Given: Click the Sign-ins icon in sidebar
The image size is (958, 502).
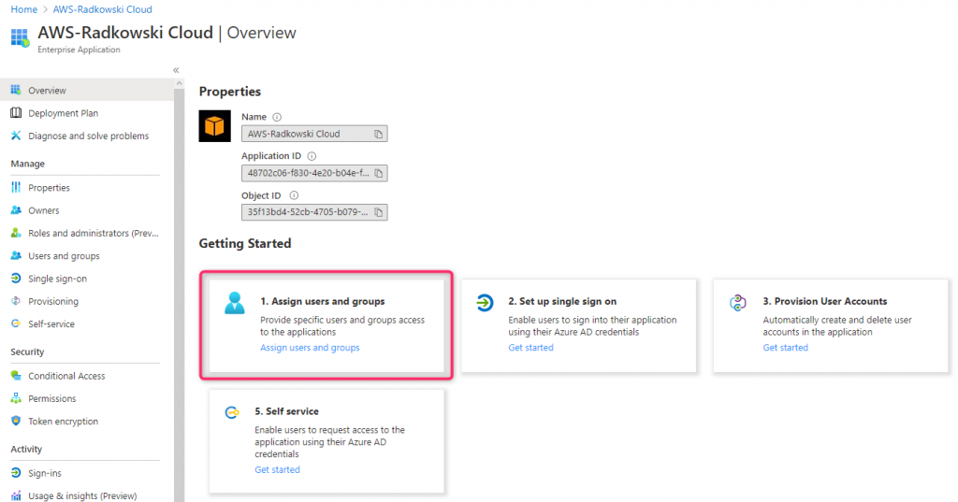Looking at the screenshot, I should tap(16, 473).
